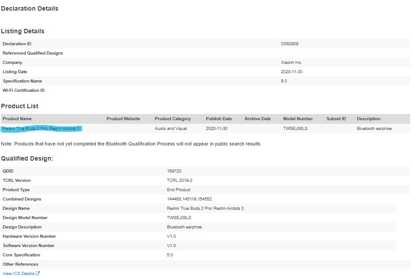Click the Product Name column header

[x=17, y=119]
